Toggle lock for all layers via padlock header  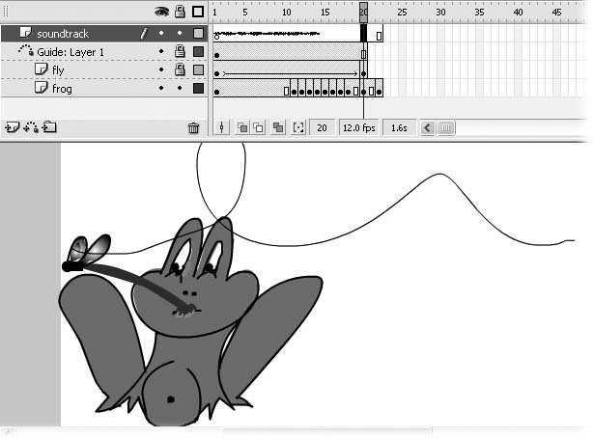pos(180,13)
